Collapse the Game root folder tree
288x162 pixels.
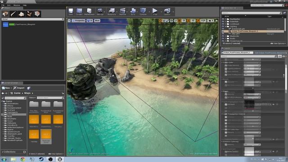click(x=2, y=101)
